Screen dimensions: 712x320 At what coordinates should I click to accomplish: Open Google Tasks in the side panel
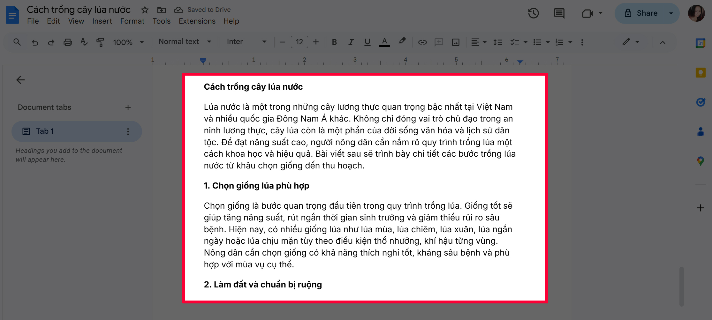coord(700,102)
